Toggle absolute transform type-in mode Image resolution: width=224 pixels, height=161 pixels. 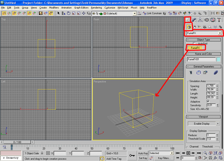click(48, 153)
